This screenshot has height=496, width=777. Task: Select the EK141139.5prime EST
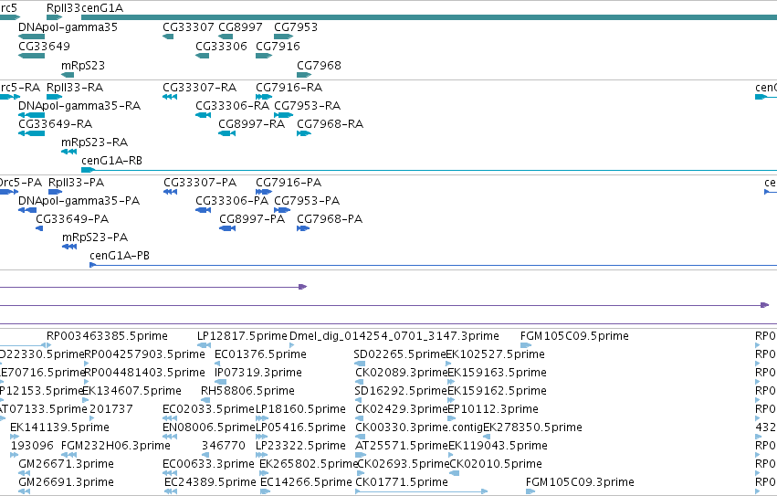[x=15, y=437]
